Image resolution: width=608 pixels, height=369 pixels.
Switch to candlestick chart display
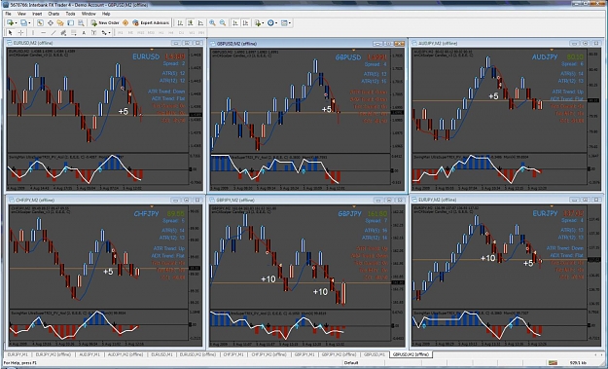click(190, 23)
